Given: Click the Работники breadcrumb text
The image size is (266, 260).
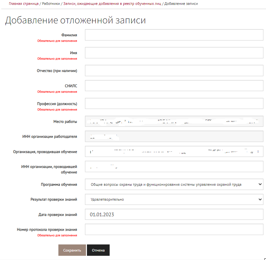Looking at the screenshot, I should coord(51,4).
